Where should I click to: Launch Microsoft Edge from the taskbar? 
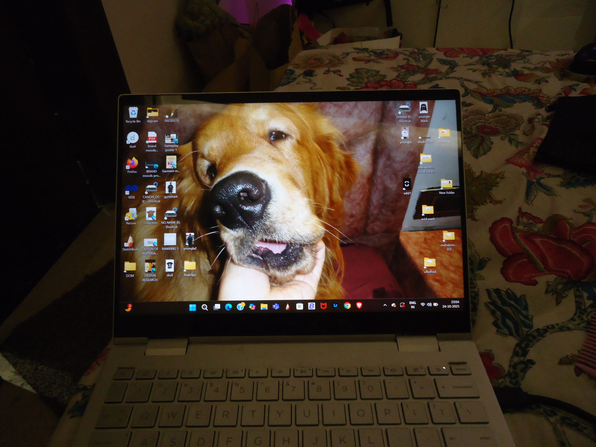[229, 307]
